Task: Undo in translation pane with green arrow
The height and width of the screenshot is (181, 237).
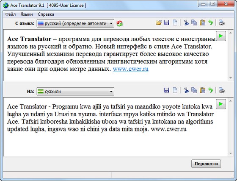Action: pos(210,90)
